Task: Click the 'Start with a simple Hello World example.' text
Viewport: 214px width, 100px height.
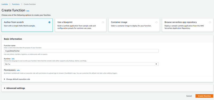Action: 20,26
